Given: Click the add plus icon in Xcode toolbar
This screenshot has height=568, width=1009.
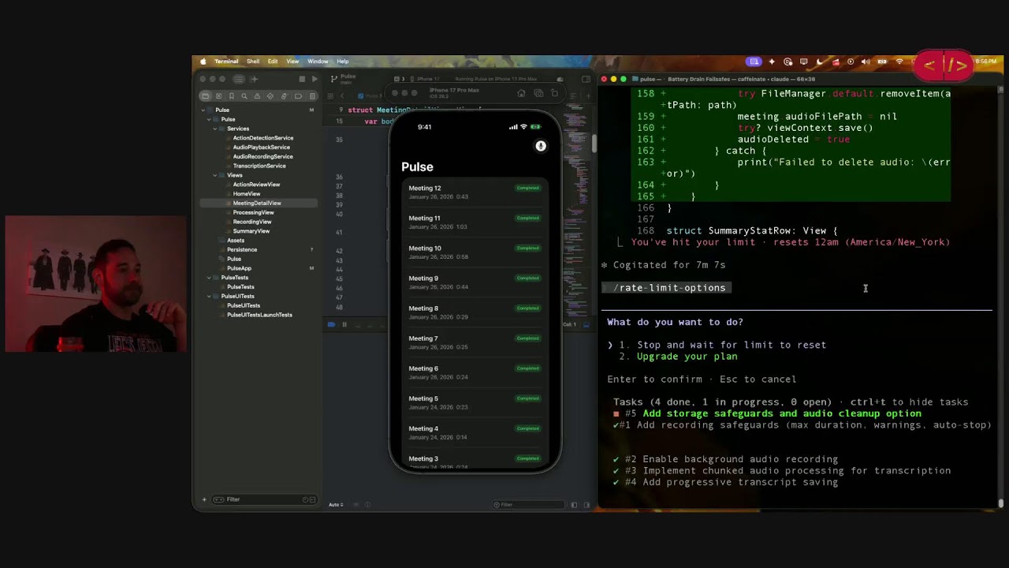Looking at the screenshot, I should (x=254, y=79).
